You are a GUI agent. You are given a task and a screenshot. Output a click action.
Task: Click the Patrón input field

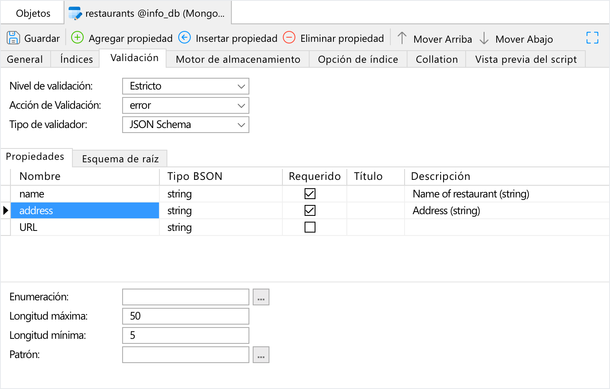point(186,355)
